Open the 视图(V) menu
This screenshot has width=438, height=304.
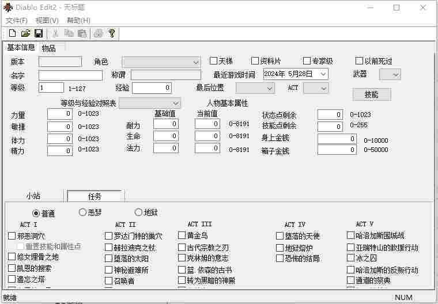tap(47, 20)
